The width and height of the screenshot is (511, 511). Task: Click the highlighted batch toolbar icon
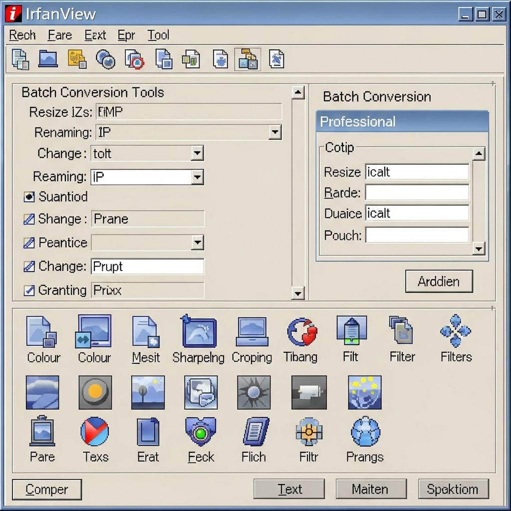248,59
